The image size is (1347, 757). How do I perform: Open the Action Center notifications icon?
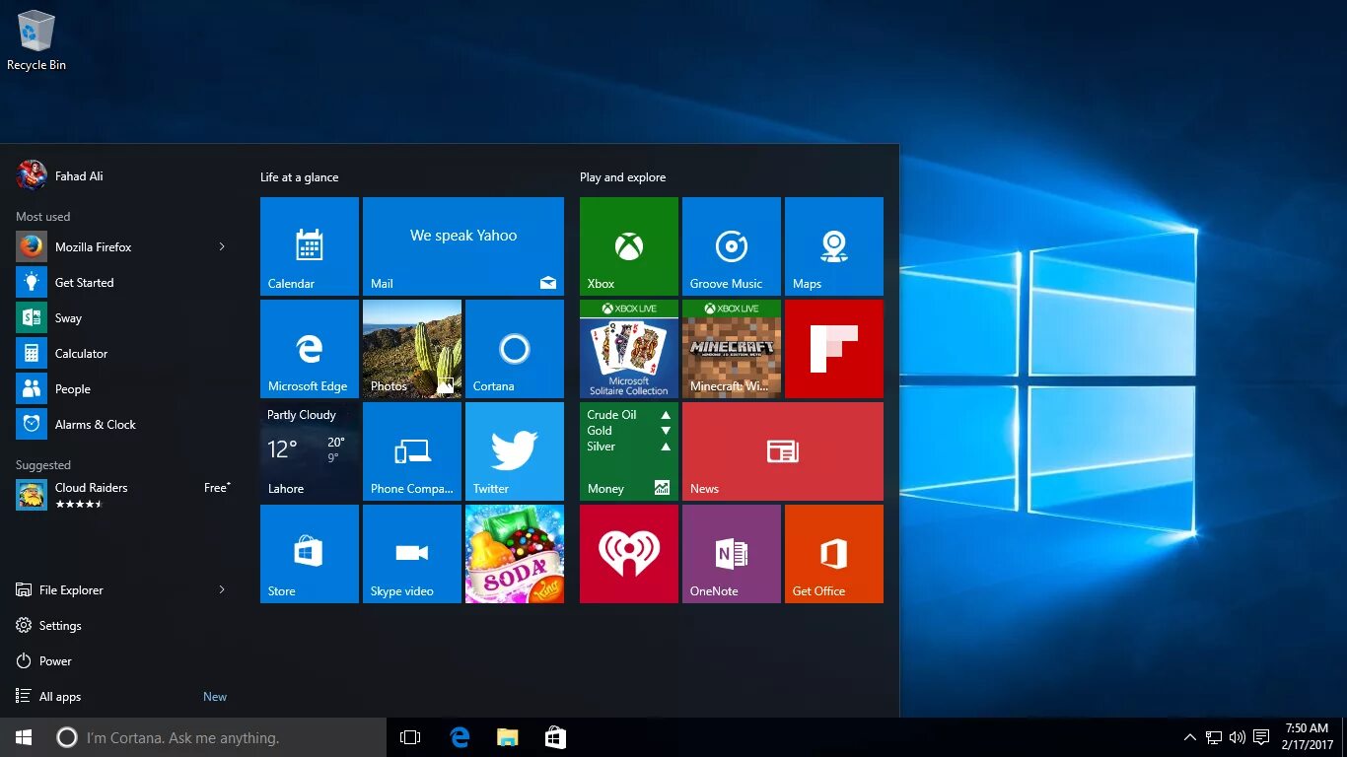pyautogui.click(x=1261, y=737)
